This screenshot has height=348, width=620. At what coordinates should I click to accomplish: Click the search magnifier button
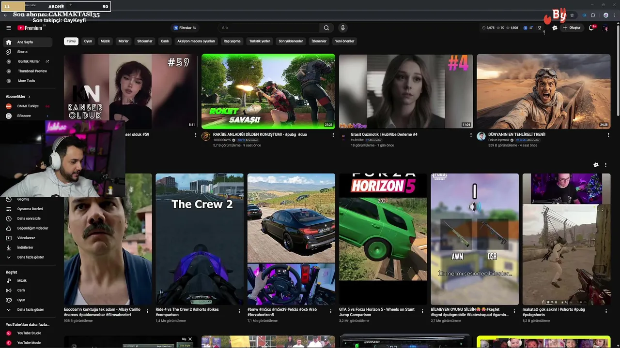click(326, 28)
